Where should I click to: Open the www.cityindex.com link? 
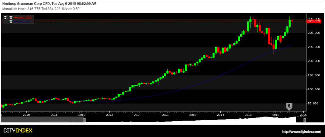(x=302, y=131)
